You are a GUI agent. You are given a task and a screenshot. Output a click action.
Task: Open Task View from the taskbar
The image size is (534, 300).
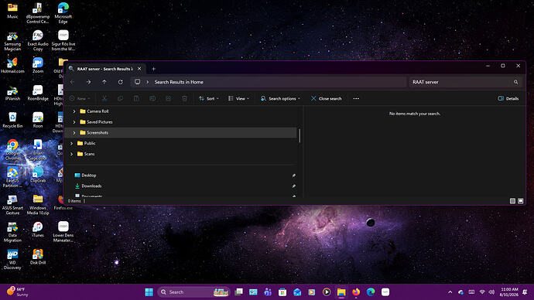(x=238, y=291)
